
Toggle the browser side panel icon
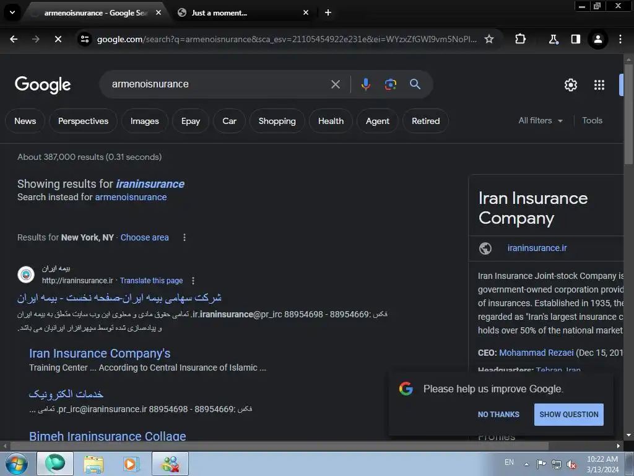(x=575, y=39)
